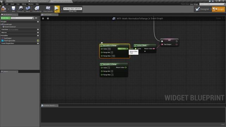Open the Compile options dropdown arrow
The image size is (226, 127).
8,9
